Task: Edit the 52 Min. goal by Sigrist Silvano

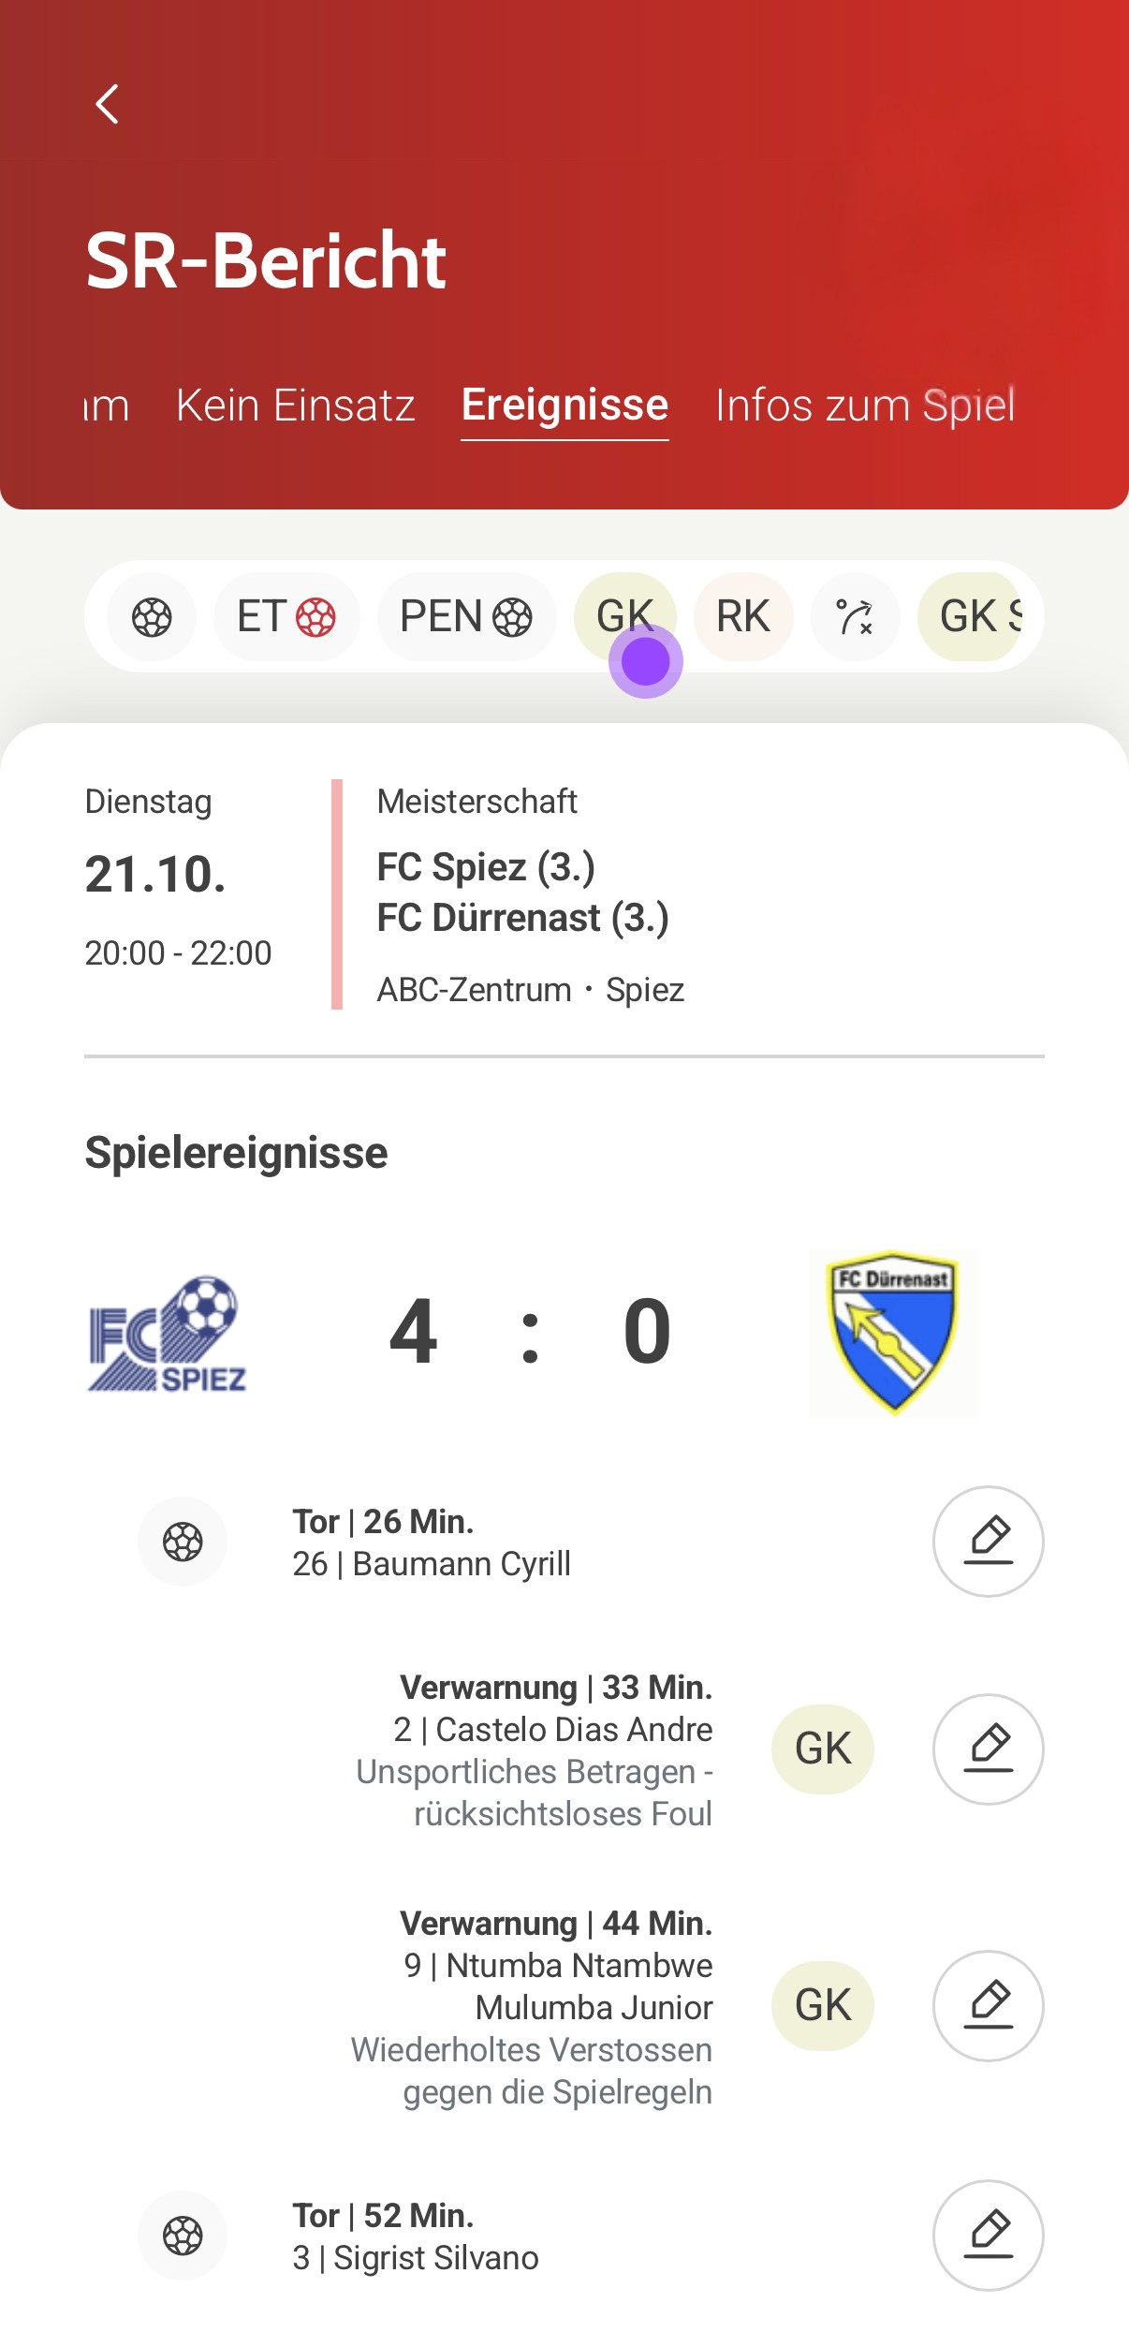Action: click(988, 2236)
